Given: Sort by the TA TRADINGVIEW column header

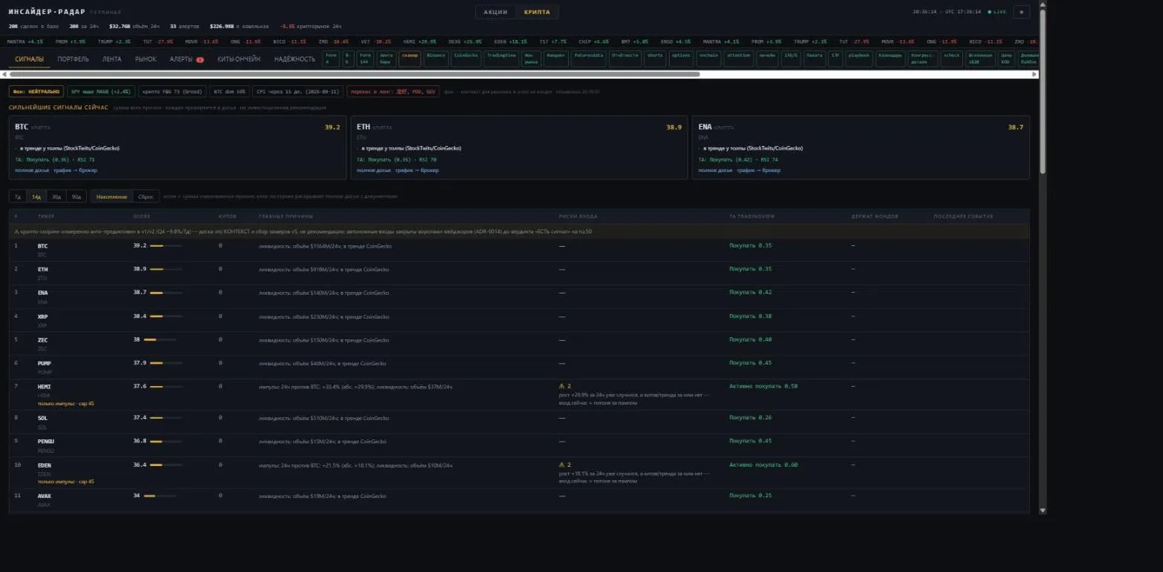Looking at the screenshot, I should point(751,216).
